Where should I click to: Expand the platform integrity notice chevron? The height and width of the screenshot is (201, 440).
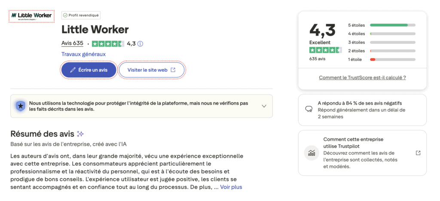click(264, 106)
